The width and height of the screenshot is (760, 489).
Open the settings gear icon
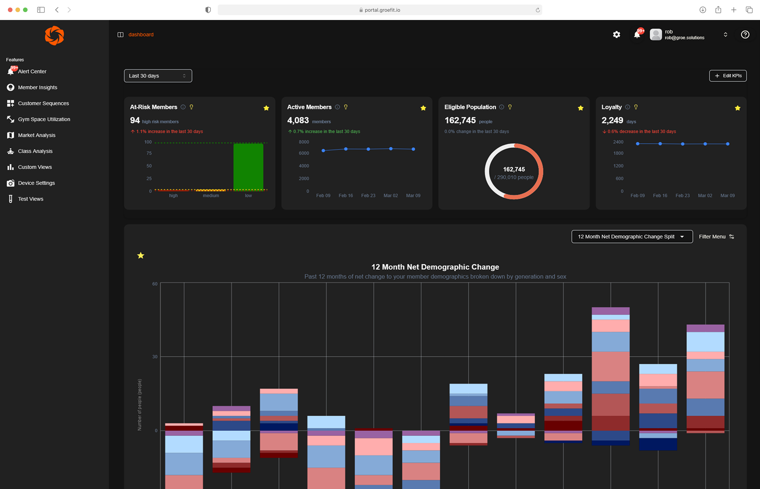tap(617, 34)
